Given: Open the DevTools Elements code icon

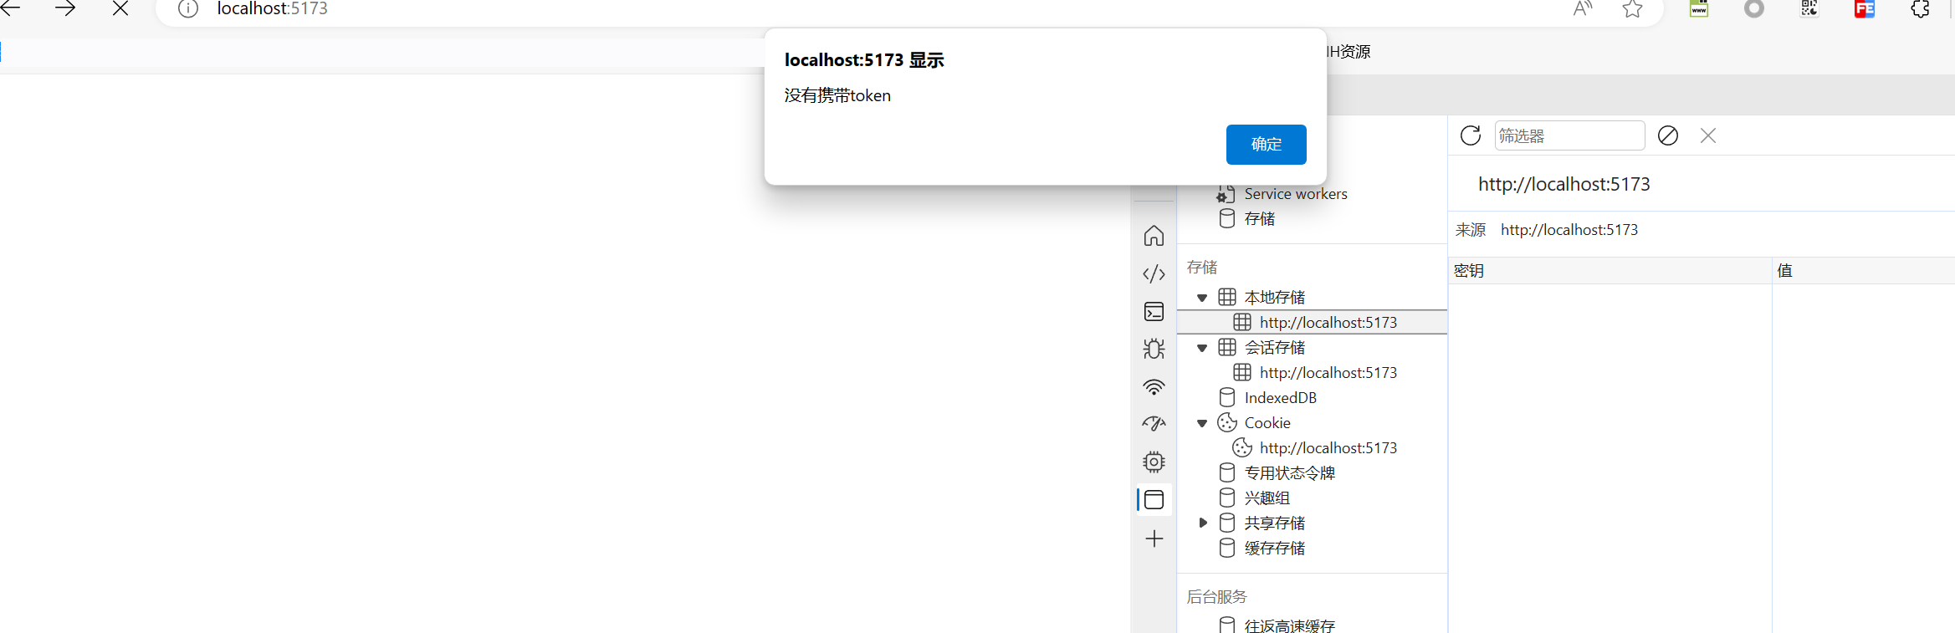Looking at the screenshot, I should pyautogui.click(x=1154, y=273).
